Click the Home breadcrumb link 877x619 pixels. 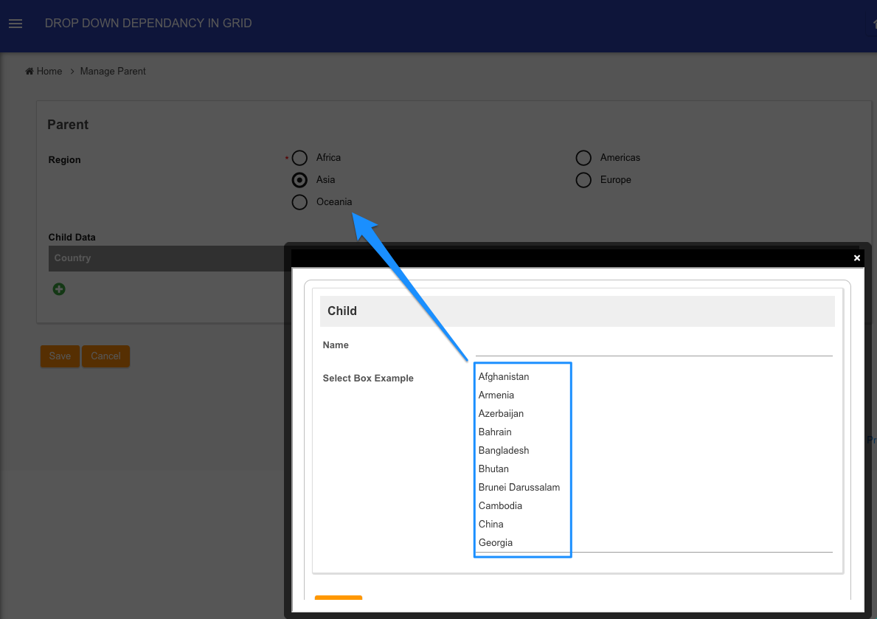click(x=49, y=71)
